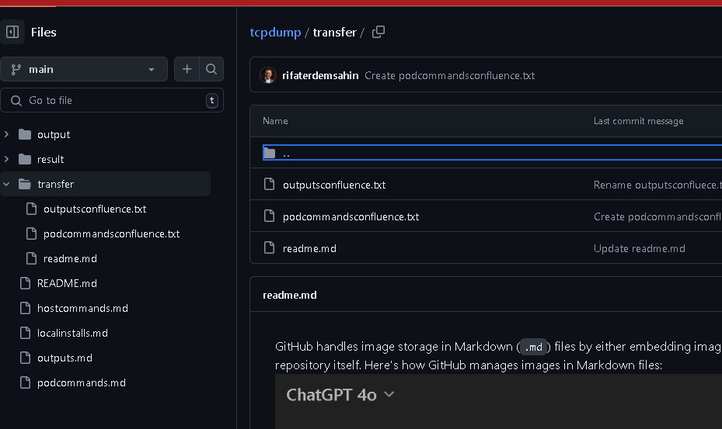Screen dimensions: 722x429
Task: Click the search magnifier button beside plus
Action: tap(211, 69)
